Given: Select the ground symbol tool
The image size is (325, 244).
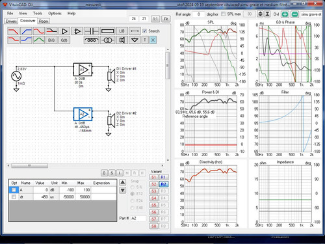Looking at the screenshot, I should coord(135,40).
